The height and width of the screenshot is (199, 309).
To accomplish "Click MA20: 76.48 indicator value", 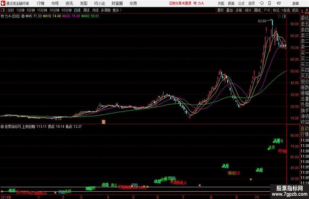I will tap(71, 16).
